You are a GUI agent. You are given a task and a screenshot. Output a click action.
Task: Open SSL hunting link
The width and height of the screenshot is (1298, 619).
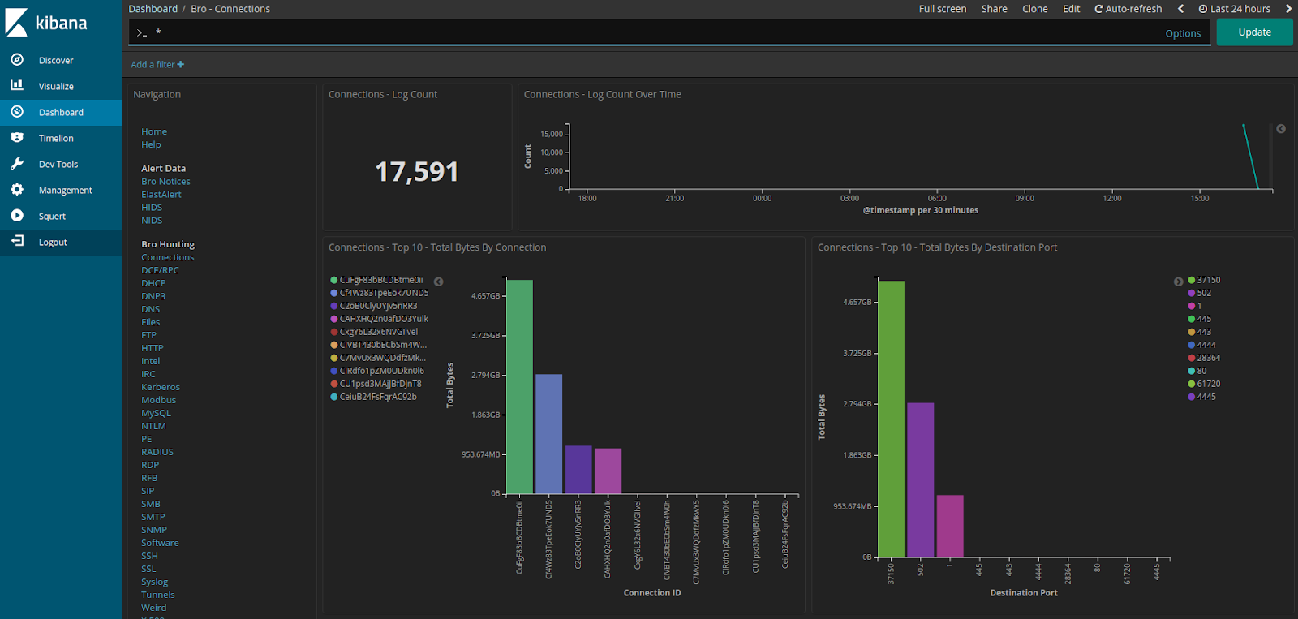pos(148,569)
